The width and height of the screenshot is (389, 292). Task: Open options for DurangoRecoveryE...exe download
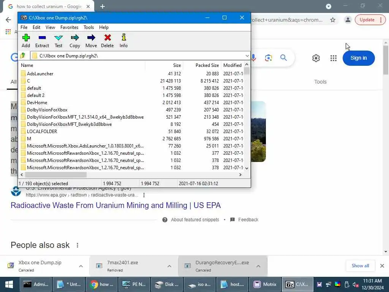click(x=258, y=266)
